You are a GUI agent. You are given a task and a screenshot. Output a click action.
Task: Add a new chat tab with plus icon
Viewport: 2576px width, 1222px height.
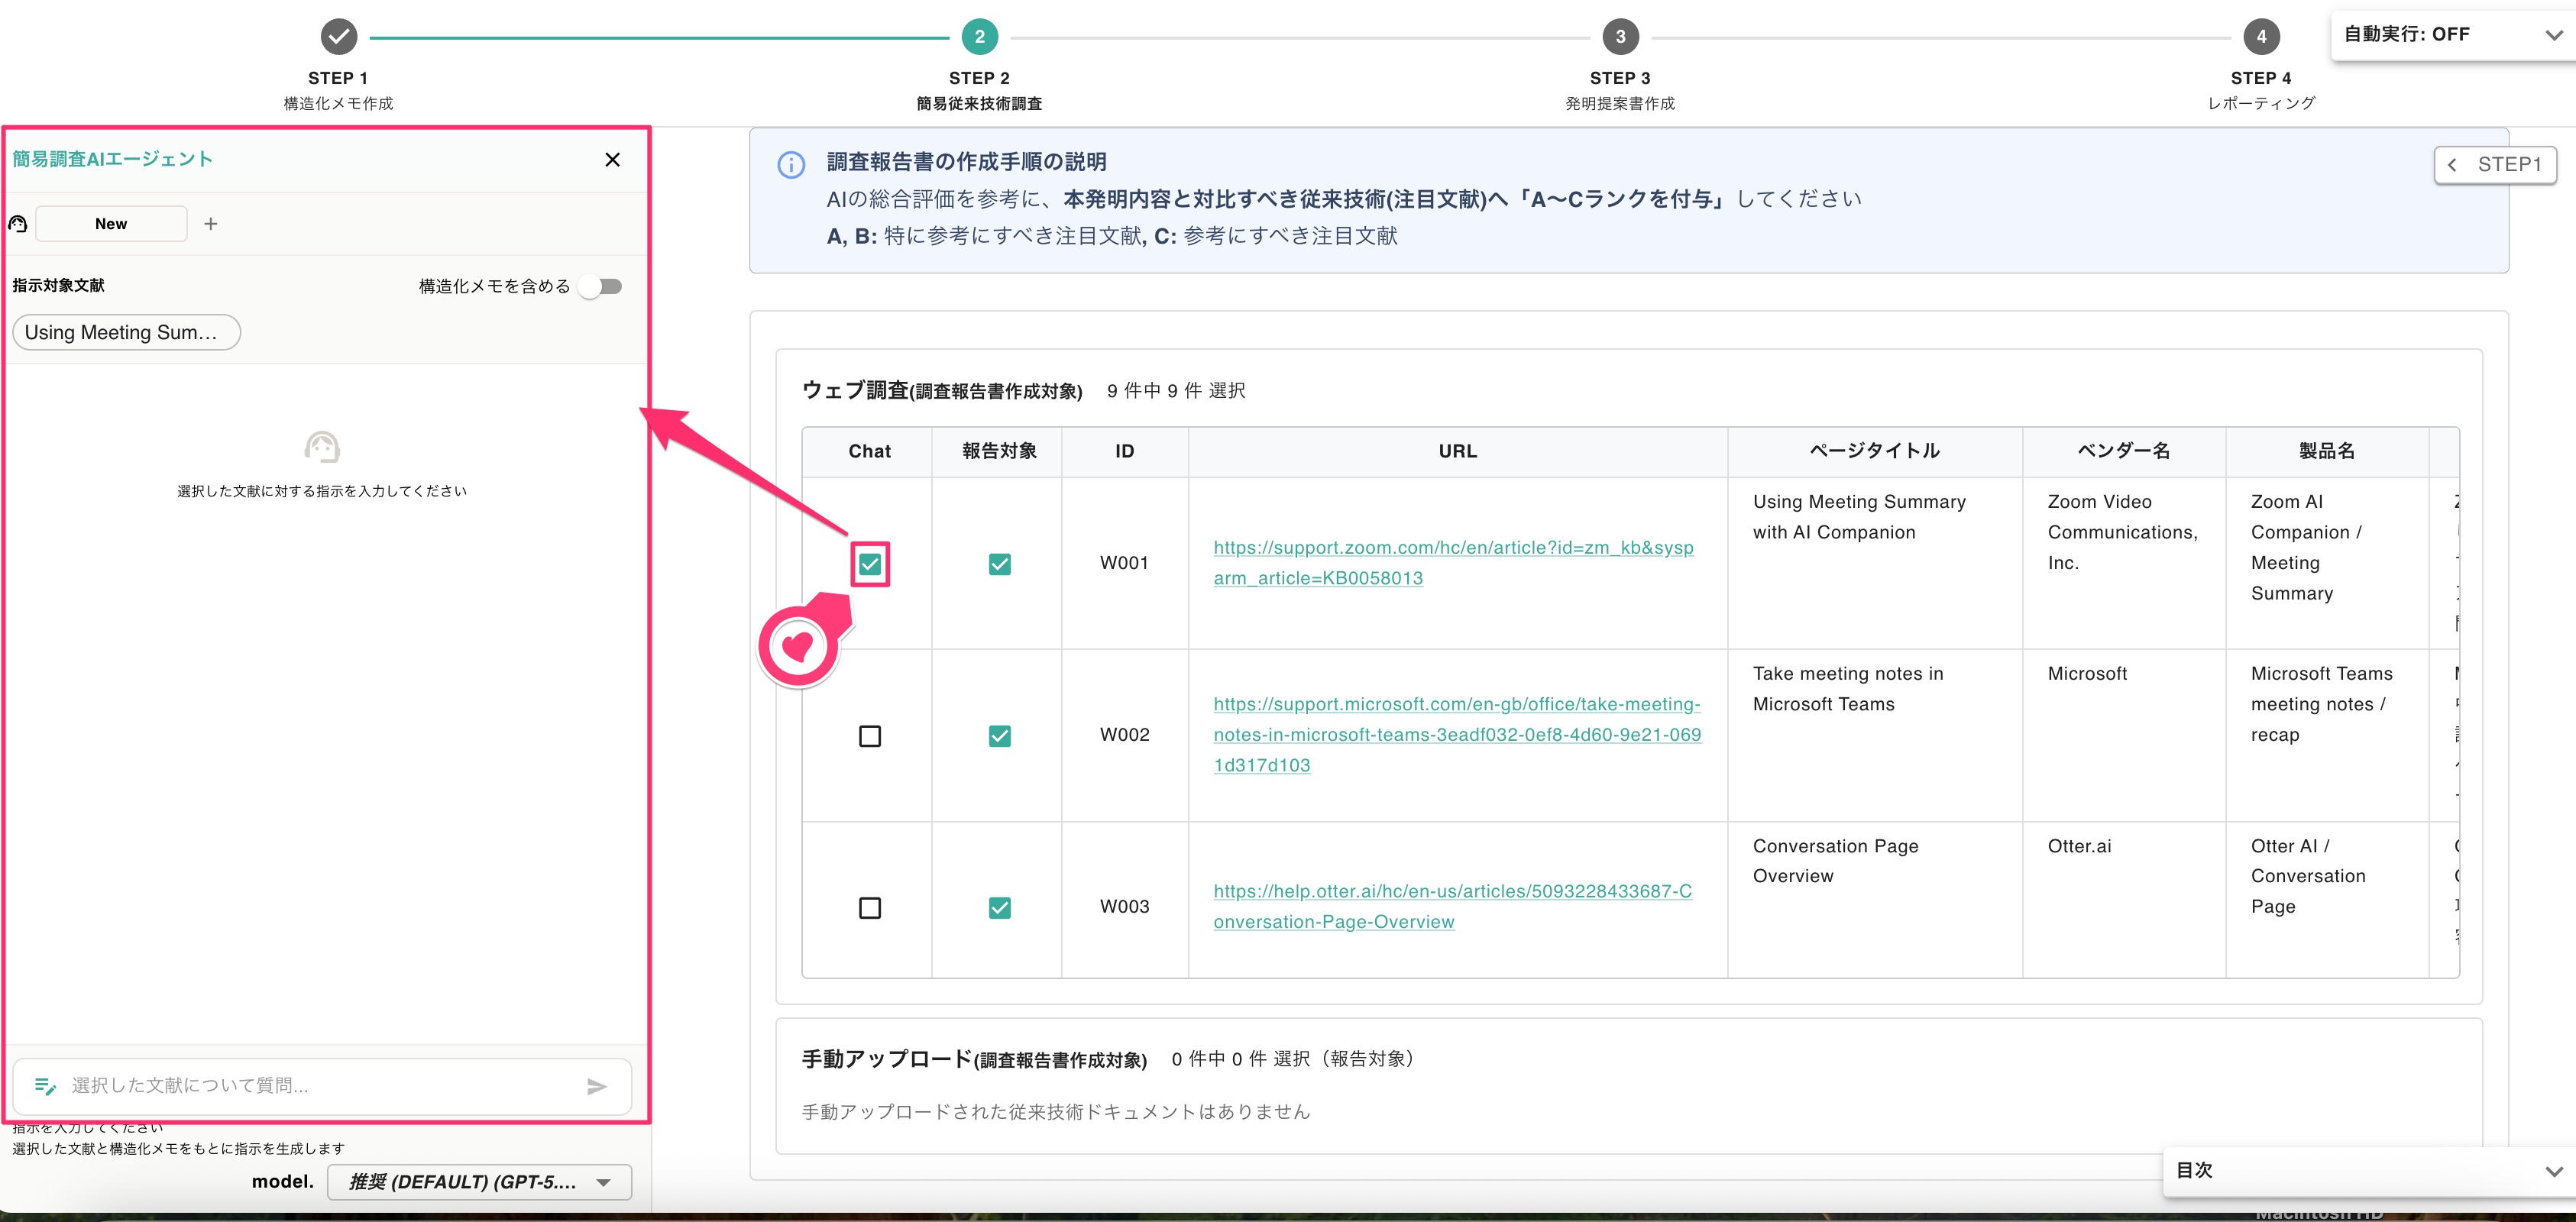coord(210,224)
